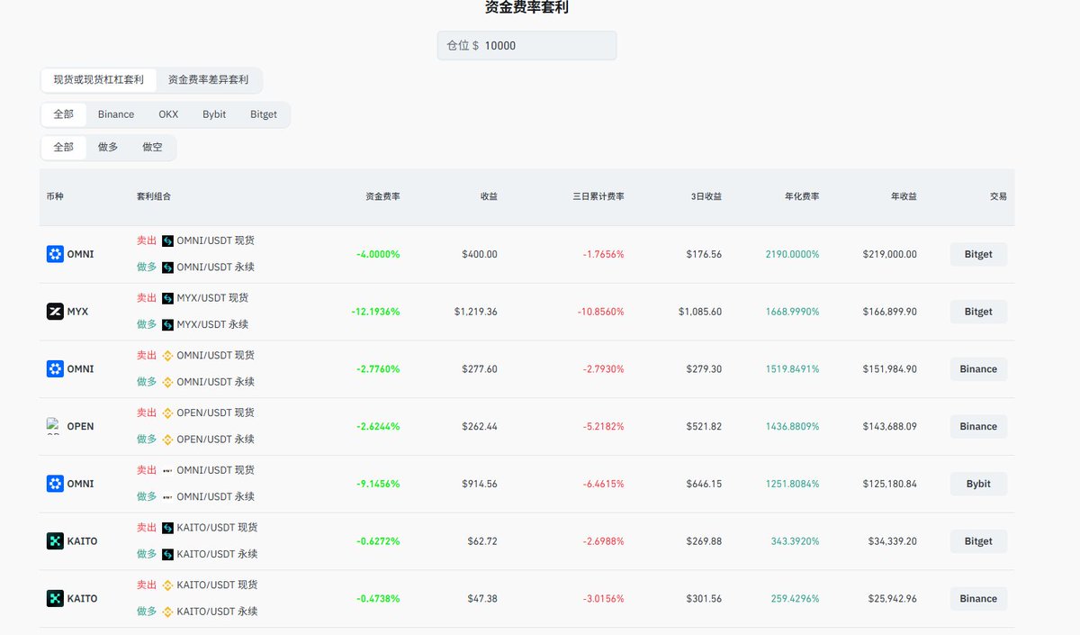Screen dimensions: 1080x635
Task: Click the -12.1936% funding rate value
Action: (x=375, y=312)
